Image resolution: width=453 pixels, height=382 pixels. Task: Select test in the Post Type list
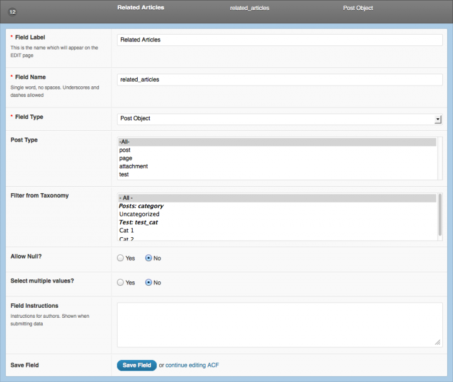tap(277, 174)
